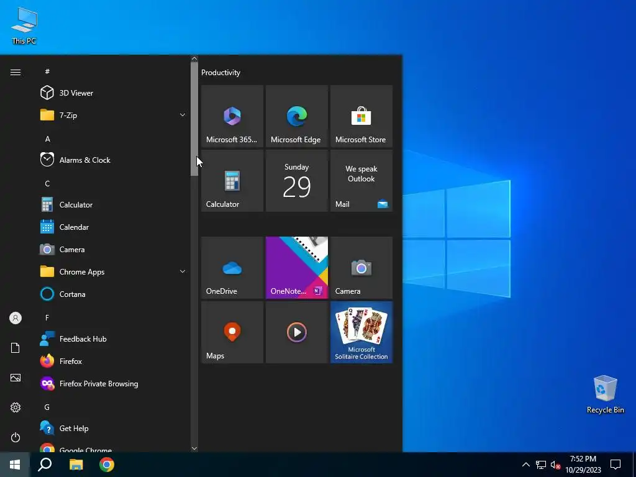This screenshot has height=477, width=636.
Task: Click the Calculator tile
Action: 232,181
